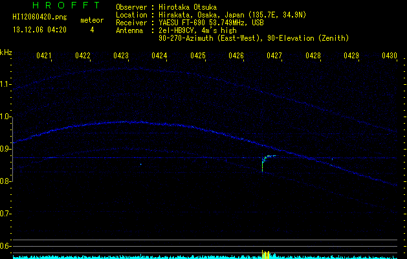407x259 pixels.
Task: Click the 1.0 kHz axis label
Action: (x=6, y=117)
